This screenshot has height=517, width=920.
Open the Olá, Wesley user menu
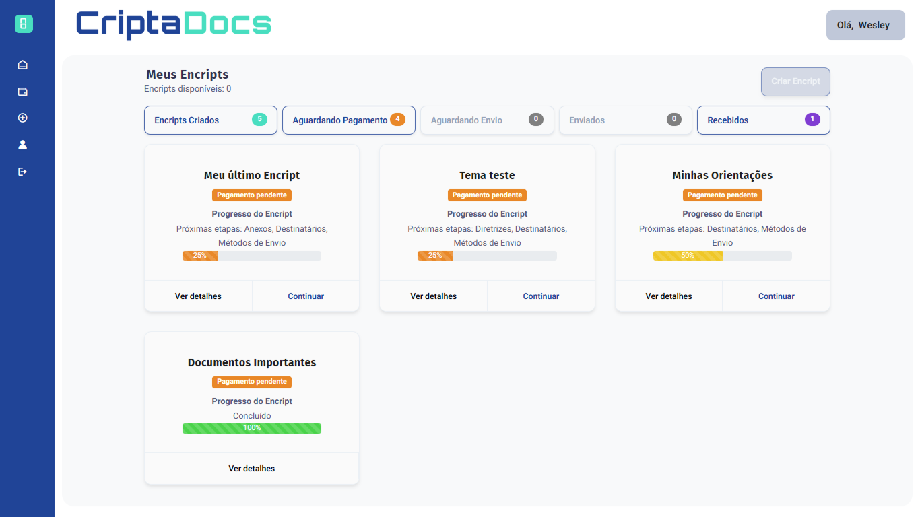click(865, 26)
